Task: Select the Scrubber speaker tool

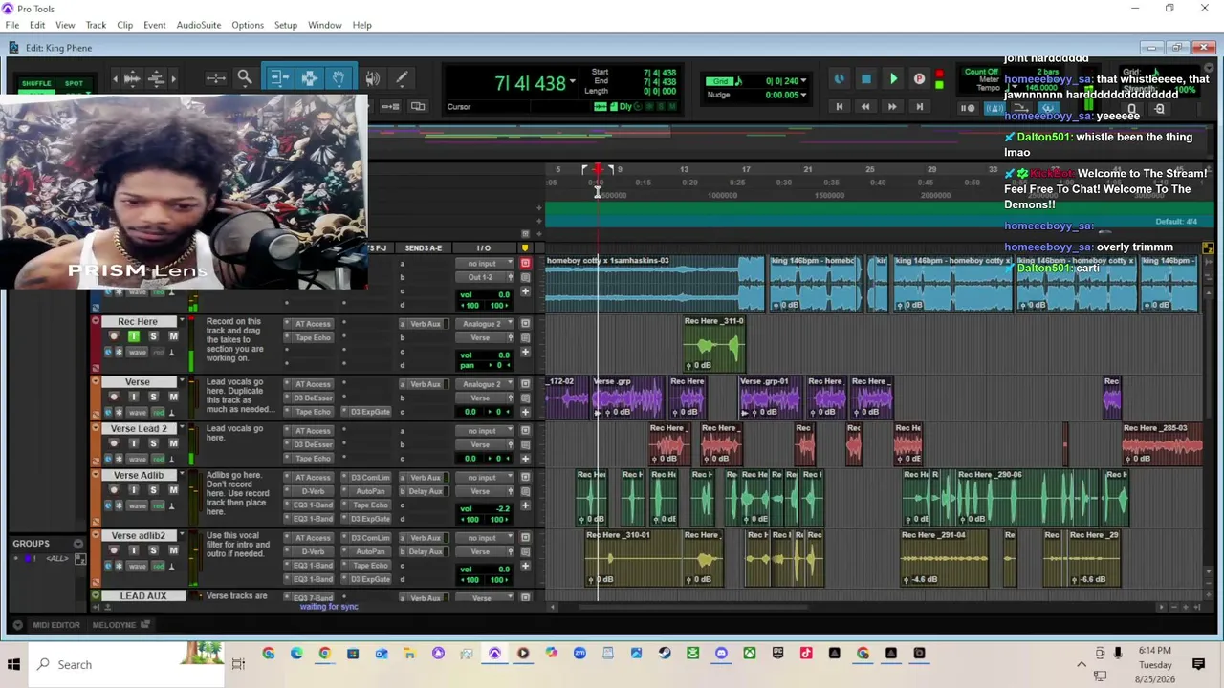Action: (x=373, y=78)
